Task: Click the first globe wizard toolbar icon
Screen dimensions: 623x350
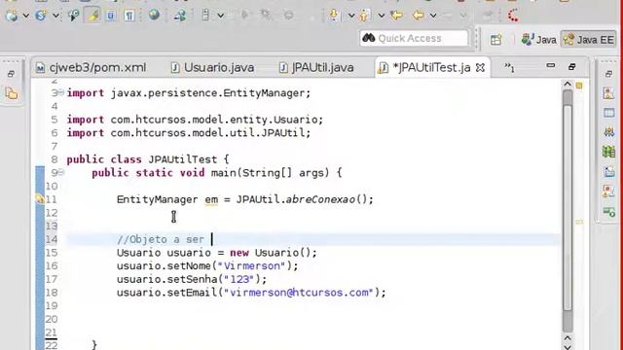Action: pos(12,16)
